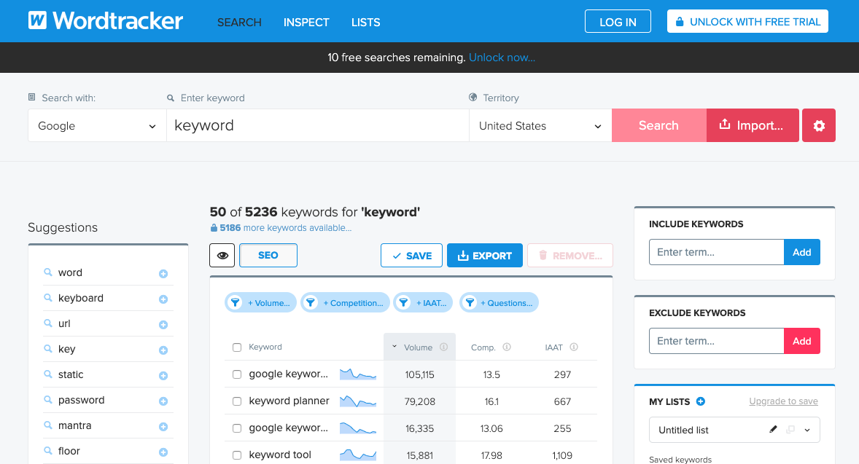Create a new list with the blue plus icon
Image resolution: width=859 pixels, height=464 pixels.
coord(701,401)
